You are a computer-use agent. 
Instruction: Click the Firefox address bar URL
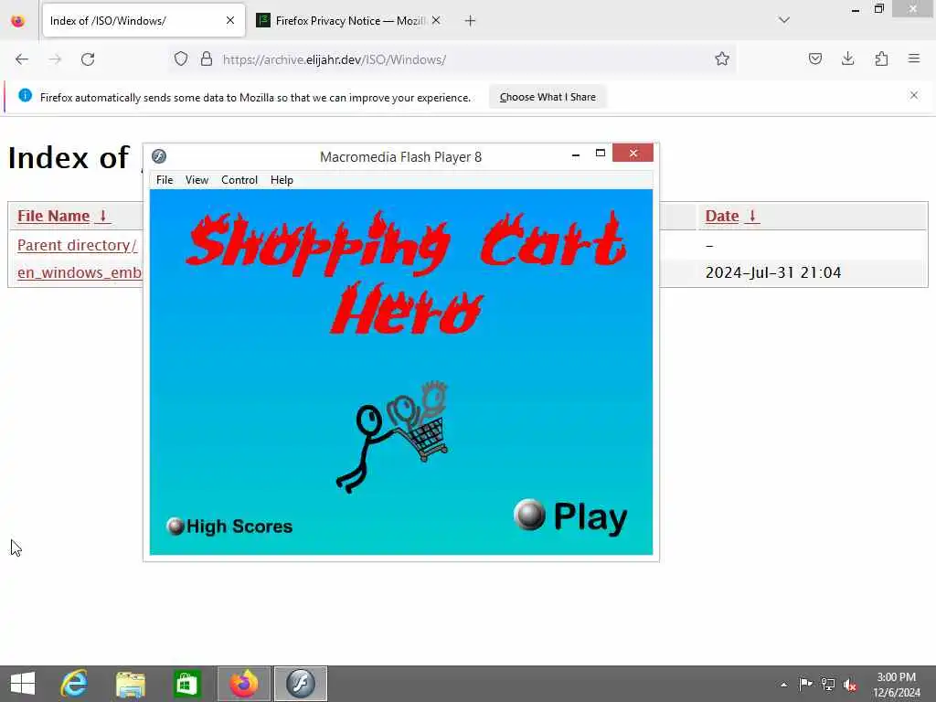click(x=335, y=59)
